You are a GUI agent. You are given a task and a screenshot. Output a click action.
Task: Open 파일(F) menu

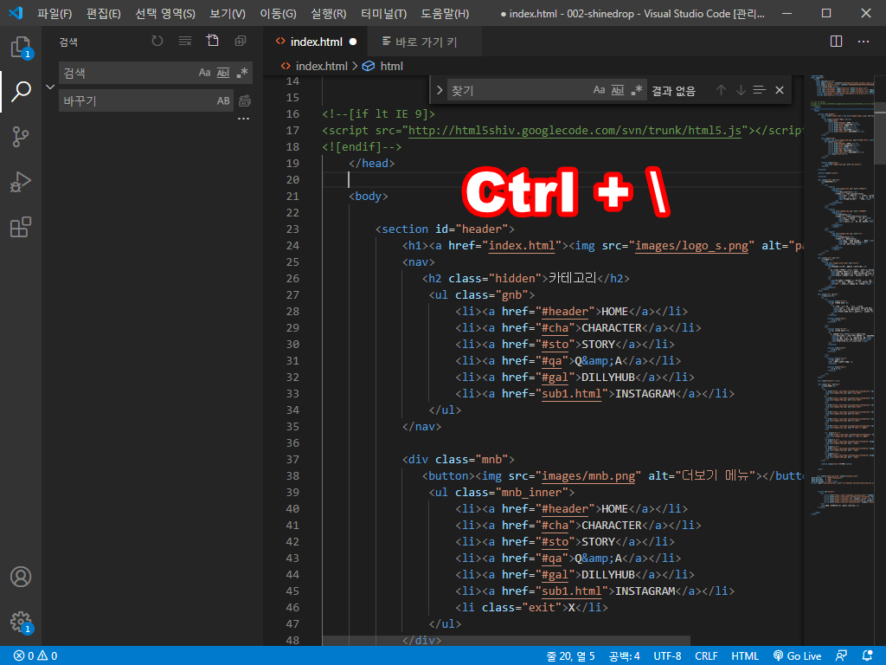click(x=55, y=14)
